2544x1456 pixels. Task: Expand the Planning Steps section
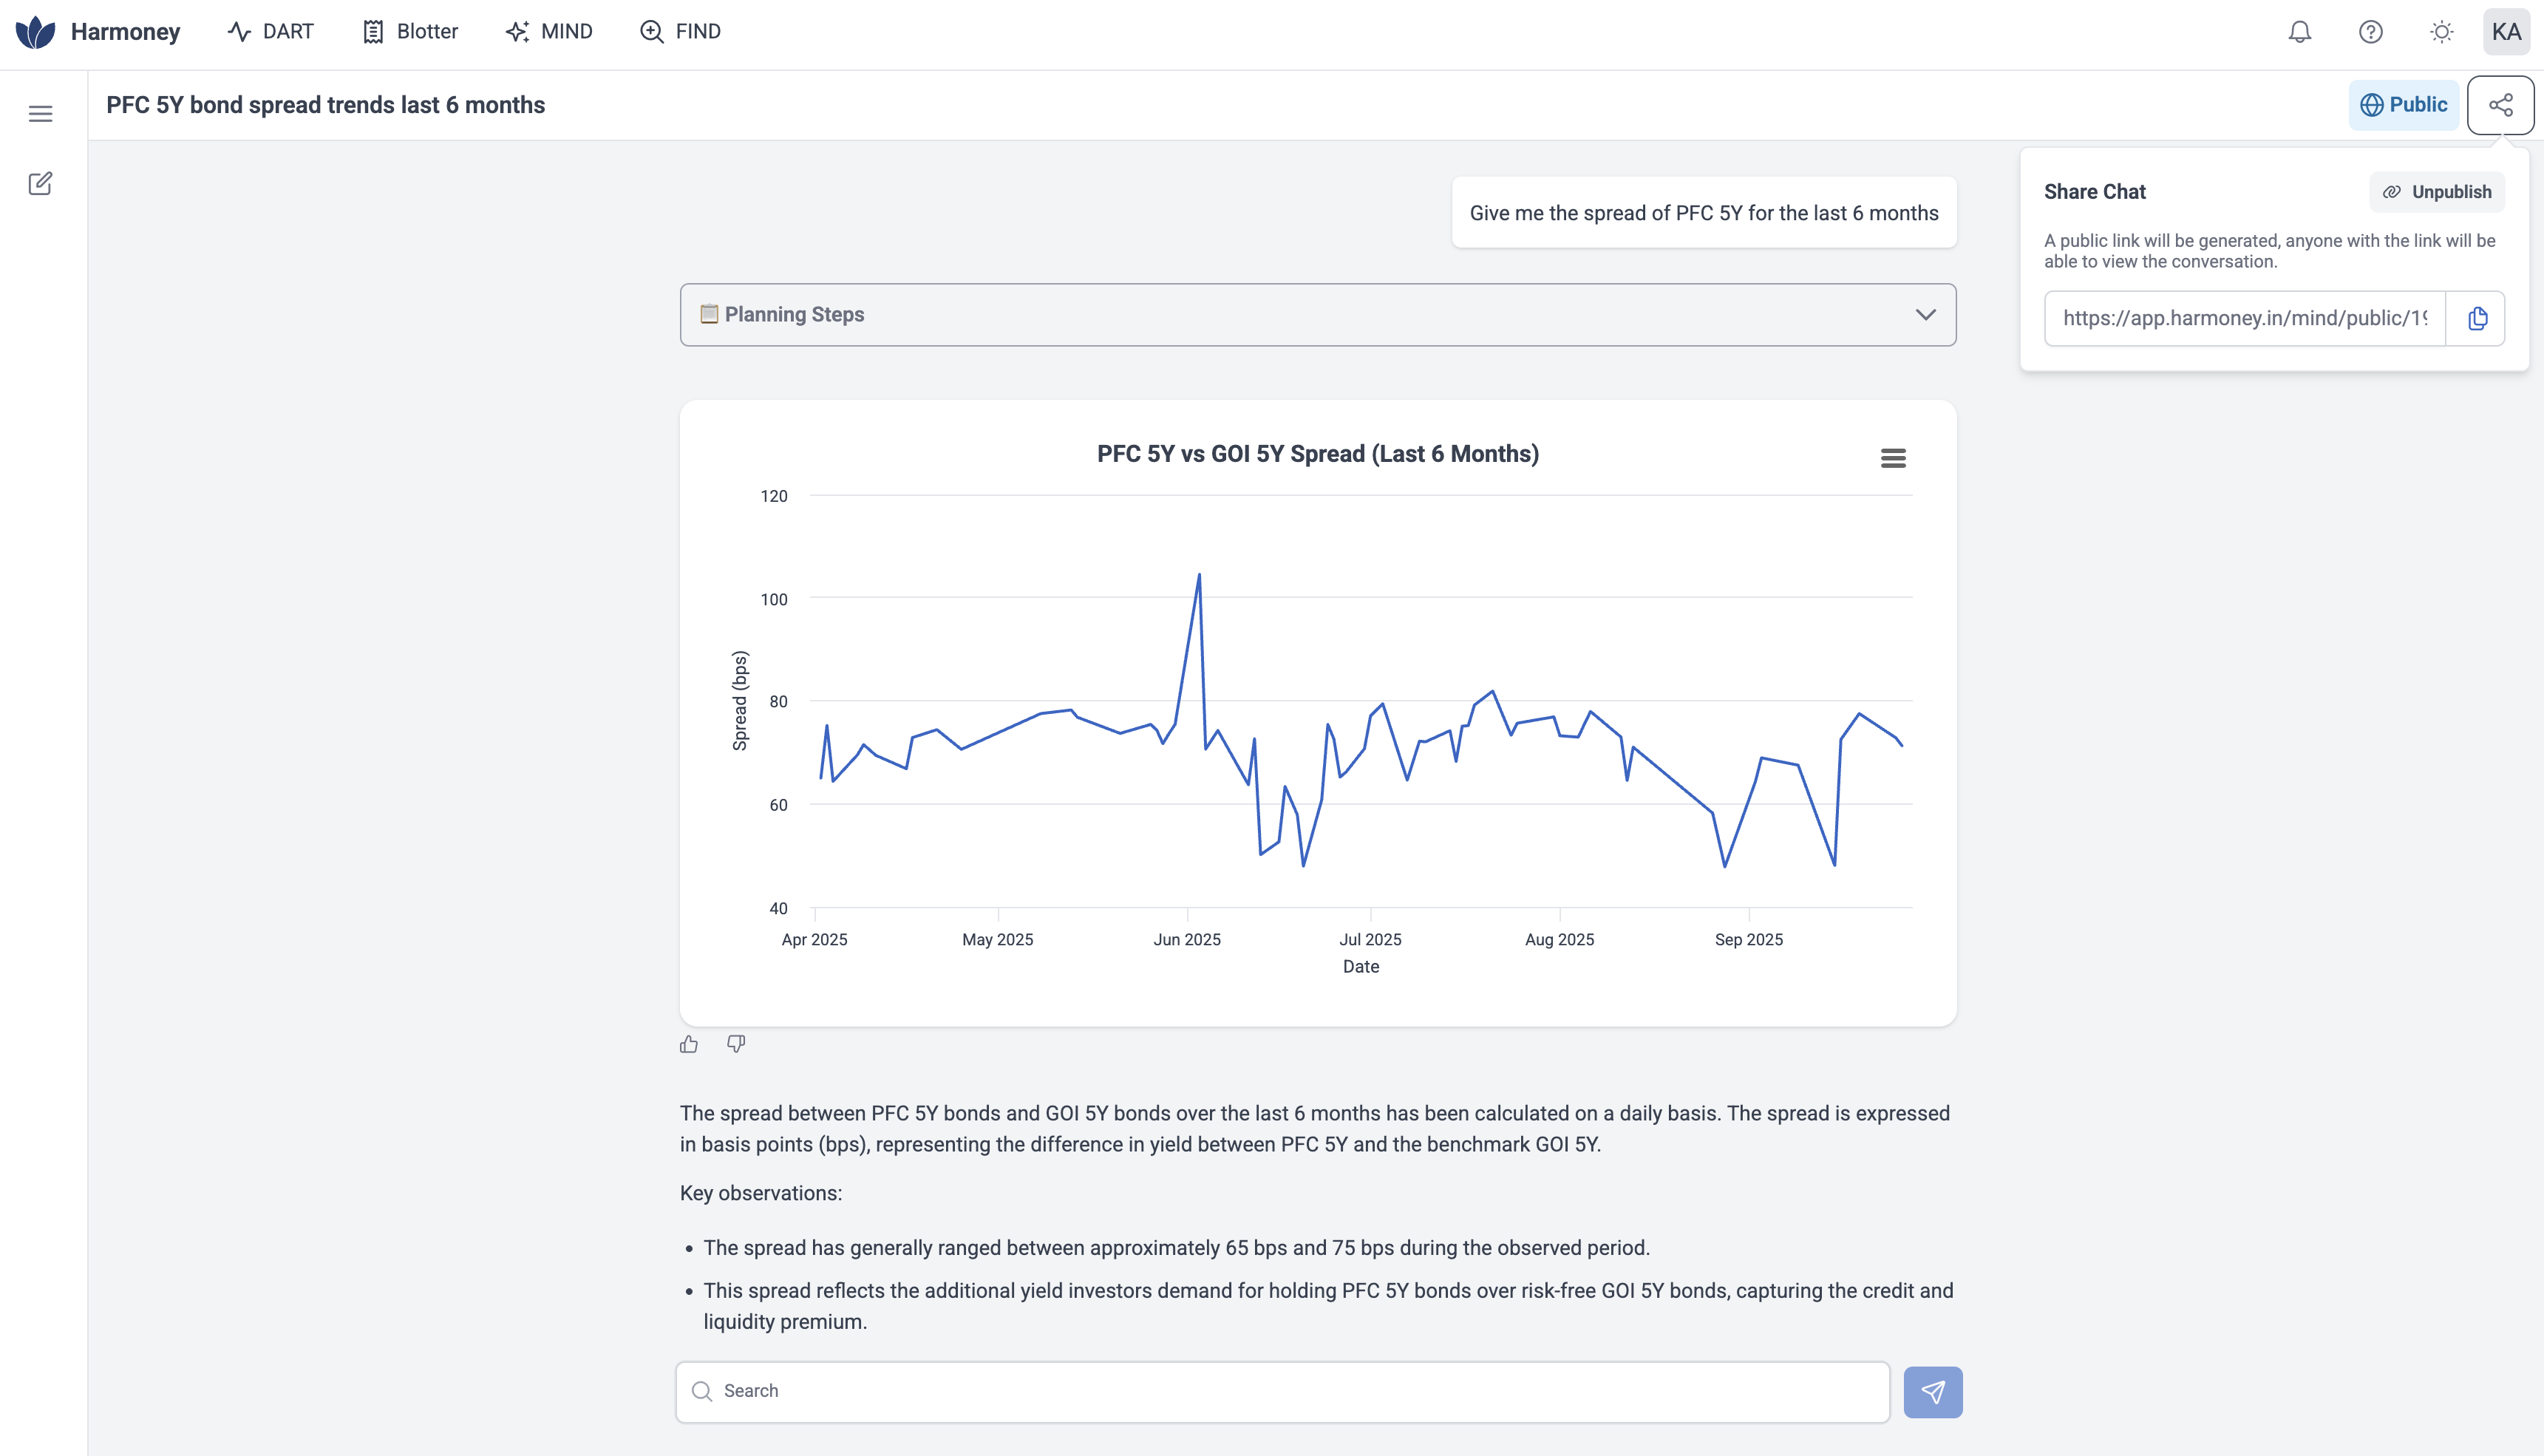(x=1317, y=315)
